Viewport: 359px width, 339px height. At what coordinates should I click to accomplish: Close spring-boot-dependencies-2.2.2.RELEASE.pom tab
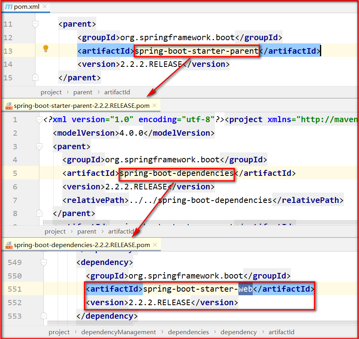coord(155,245)
